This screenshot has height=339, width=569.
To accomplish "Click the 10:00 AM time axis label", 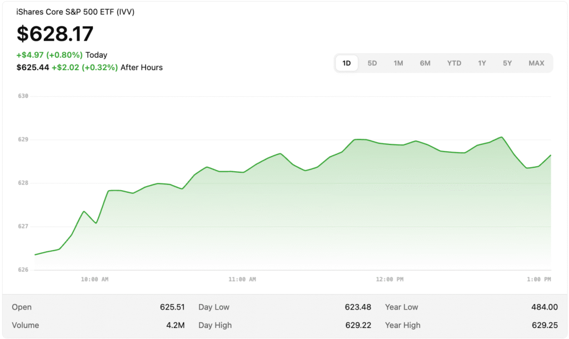I will 94,280.
